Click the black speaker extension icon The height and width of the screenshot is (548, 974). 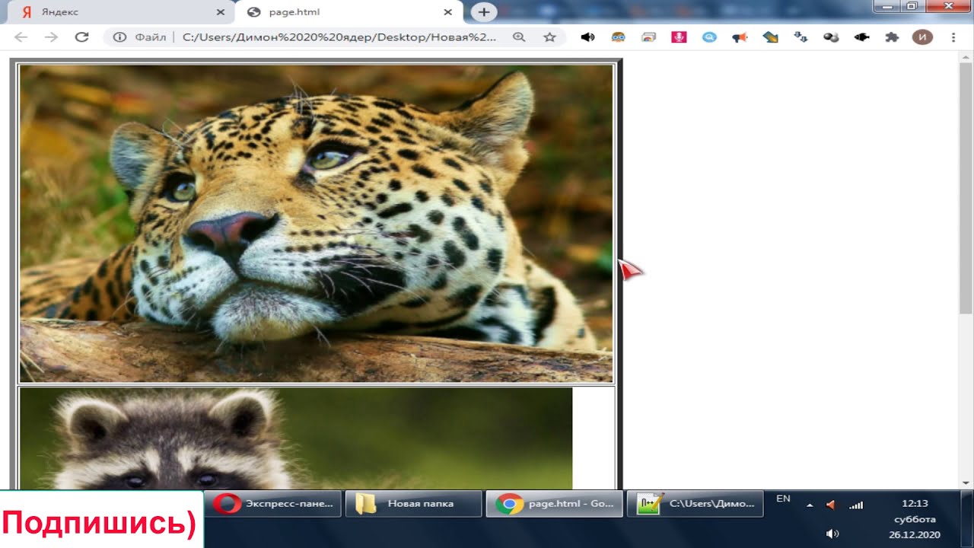[587, 37]
